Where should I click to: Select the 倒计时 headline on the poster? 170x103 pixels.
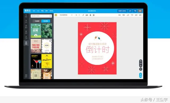click(x=97, y=49)
